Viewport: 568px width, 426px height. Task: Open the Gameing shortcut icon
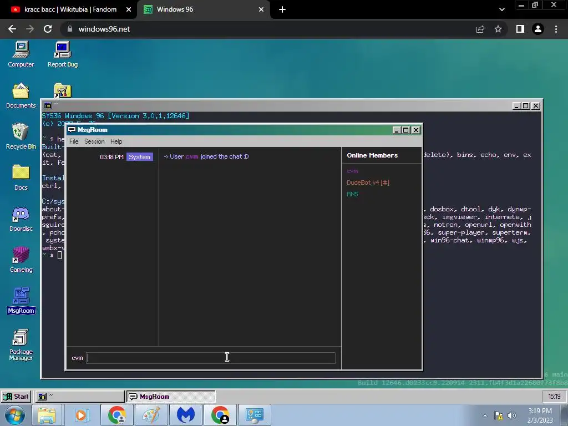pos(21,260)
